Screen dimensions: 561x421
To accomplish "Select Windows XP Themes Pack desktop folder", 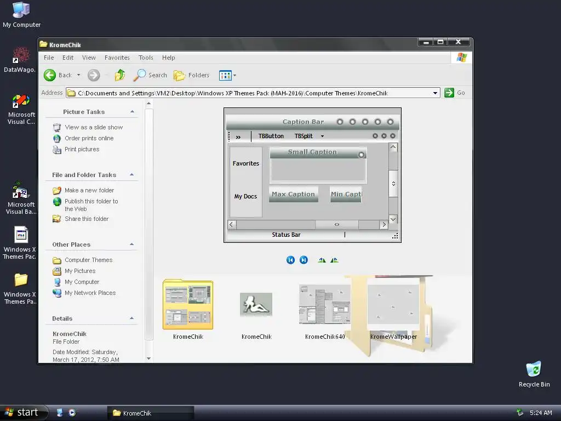I will 20,288.
